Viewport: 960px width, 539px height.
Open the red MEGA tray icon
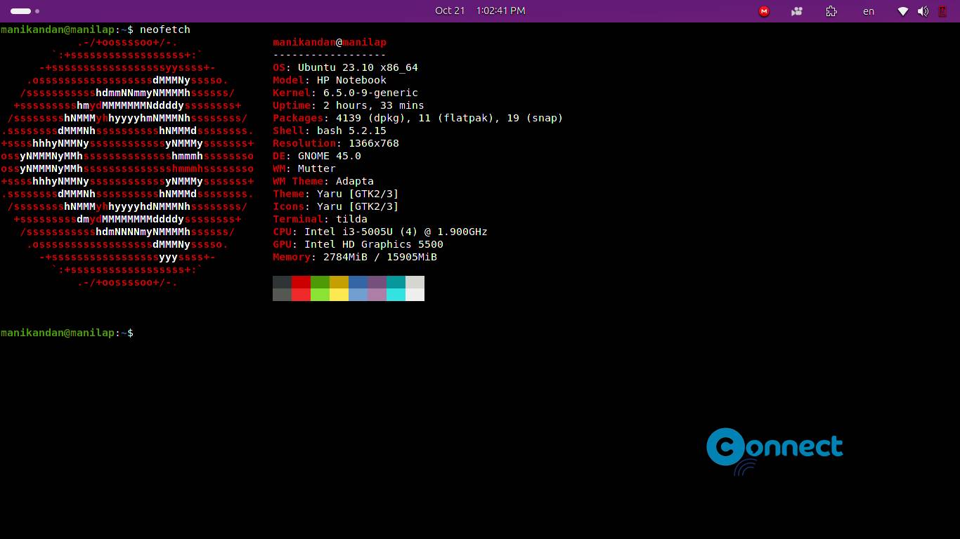[764, 11]
